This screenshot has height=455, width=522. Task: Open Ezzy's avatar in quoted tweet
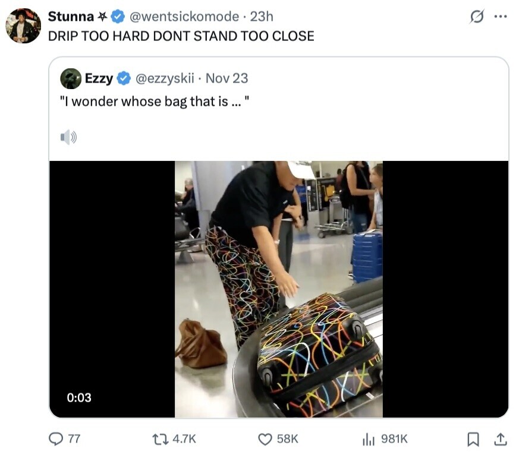click(x=71, y=78)
